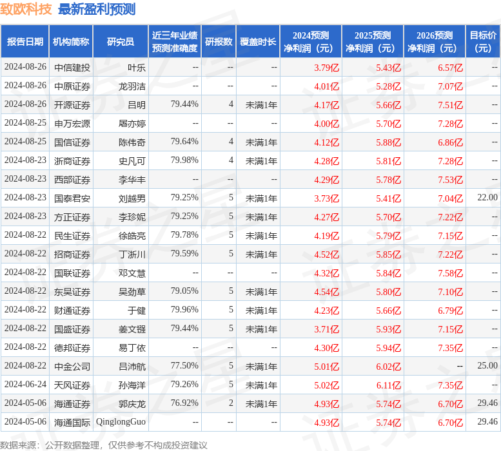Select the 东吴证券 institution cell
The width and height of the screenshot is (501, 451).
[x=72, y=292]
